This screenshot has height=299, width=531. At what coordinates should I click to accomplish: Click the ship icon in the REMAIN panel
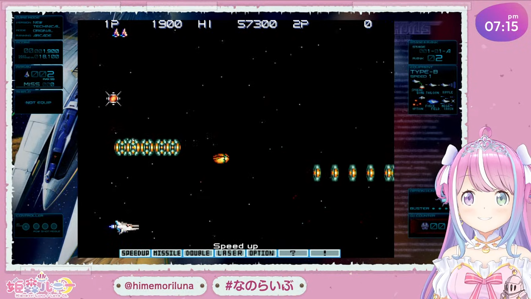[x=27, y=74]
